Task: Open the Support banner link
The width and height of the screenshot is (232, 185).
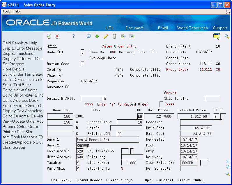Action: click(x=220, y=28)
